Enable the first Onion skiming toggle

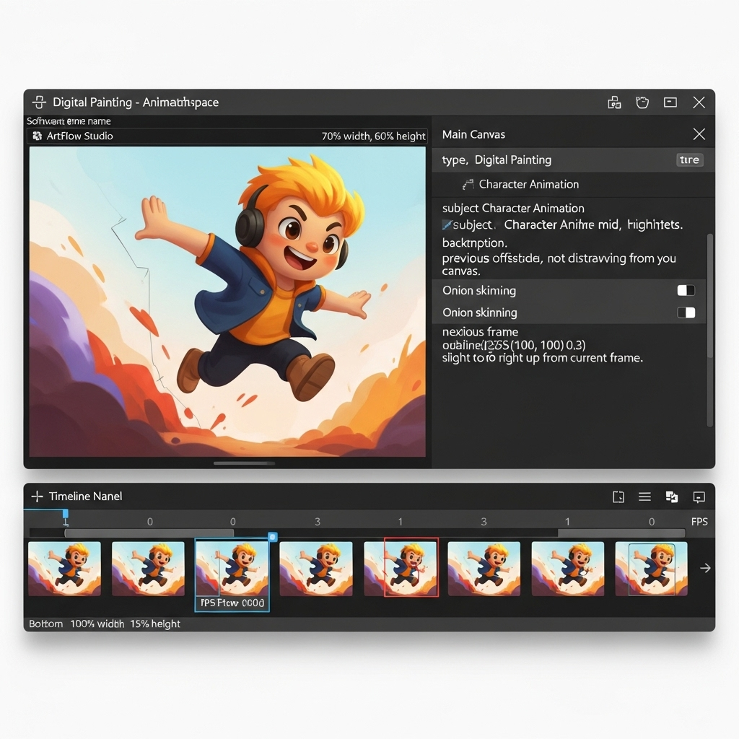click(685, 290)
